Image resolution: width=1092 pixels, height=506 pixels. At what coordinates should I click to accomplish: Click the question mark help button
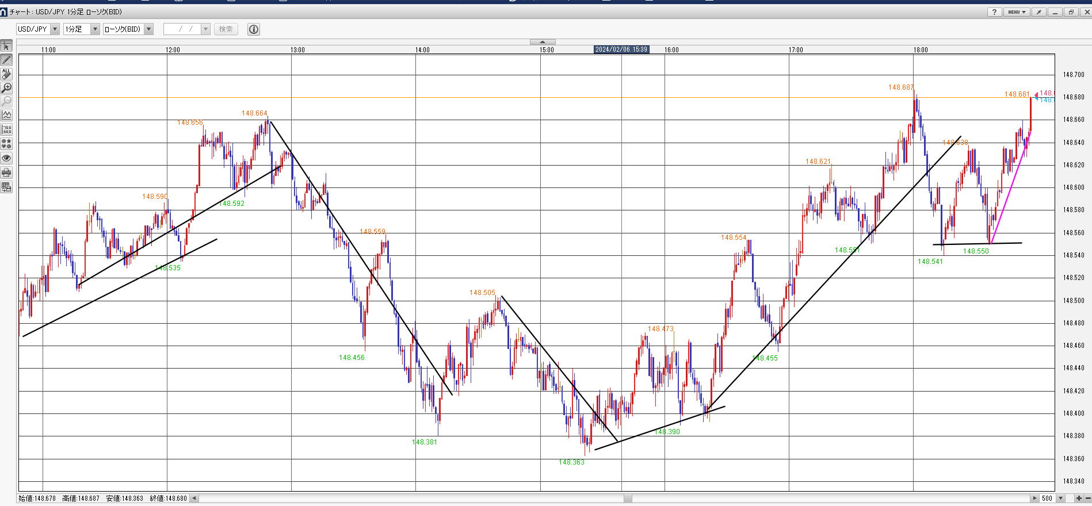click(x=994, y=12)
